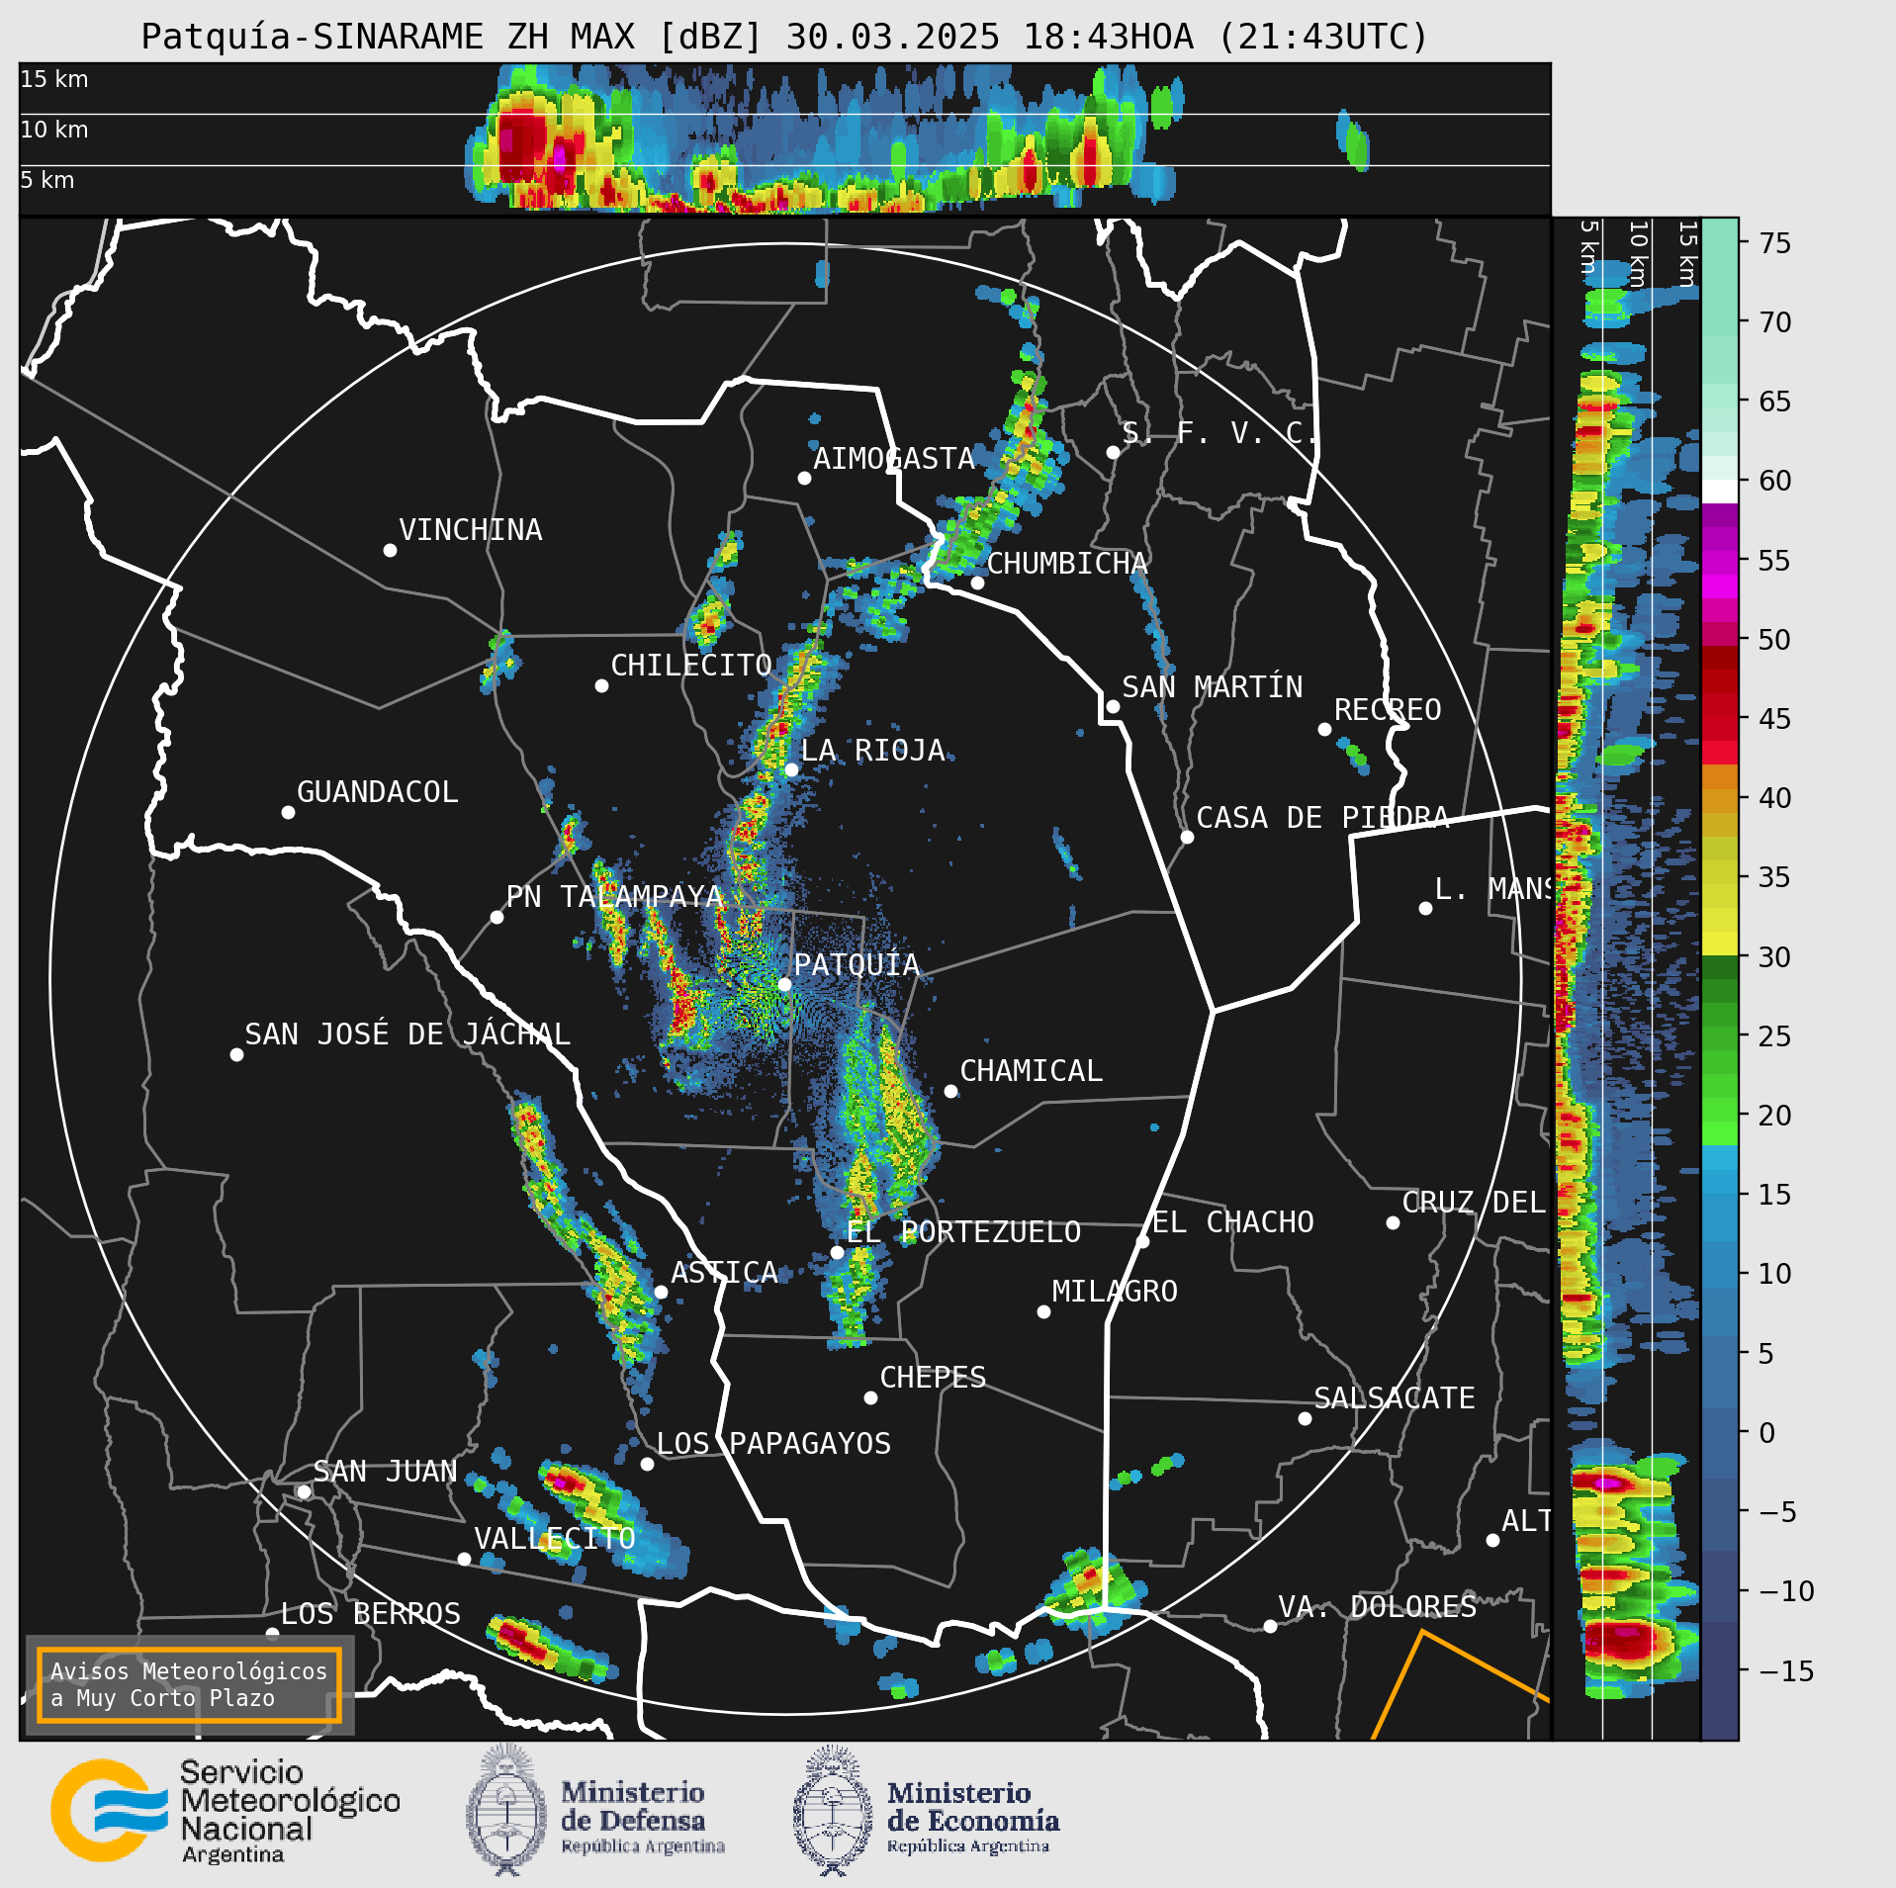
Task: Click the Chepes city marker
Action: [870, 1397]
